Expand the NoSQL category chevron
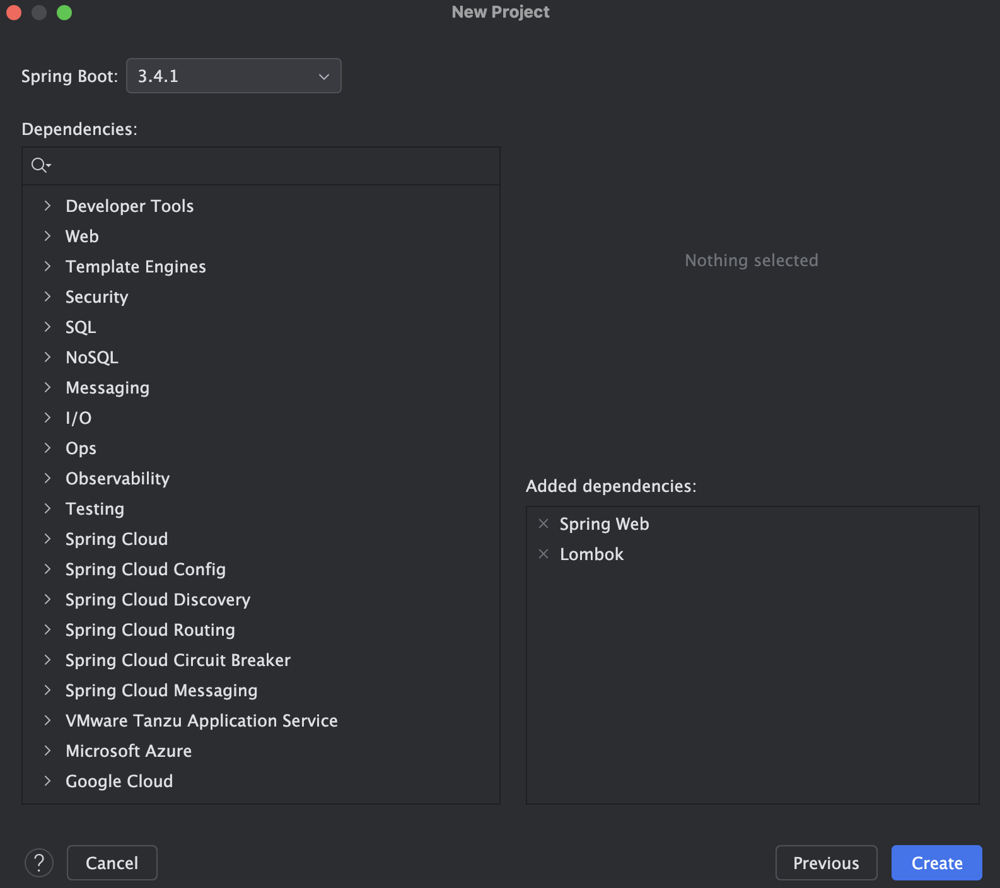 click(47, 357)
